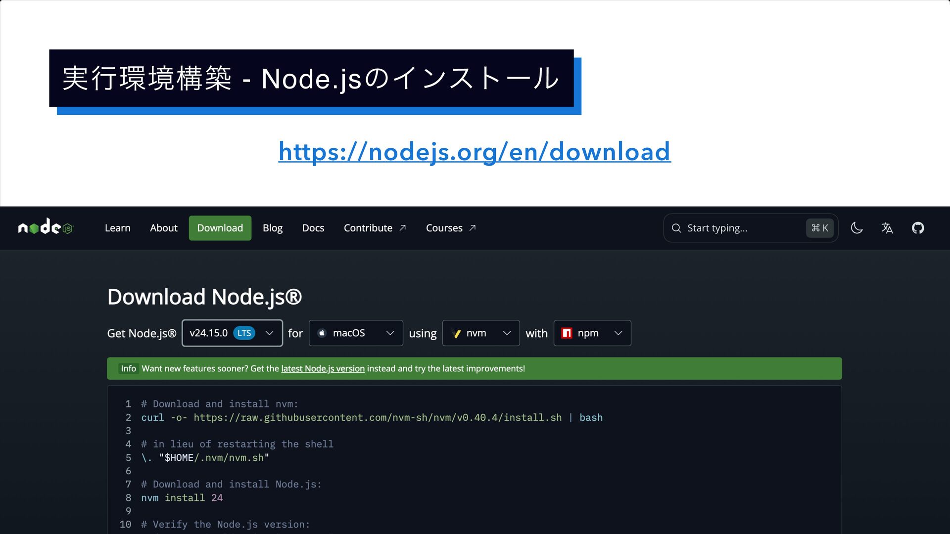The width and height of the screenshot is (950, 534).
Task: Open the Contribute nav link
Action: [x=375, y=228]
